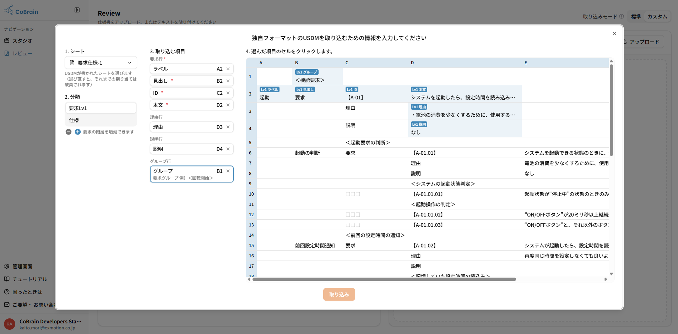Click cell 【A-01.01.01】
The height and width of the screenshot is (334, 678).
[465, 194]
